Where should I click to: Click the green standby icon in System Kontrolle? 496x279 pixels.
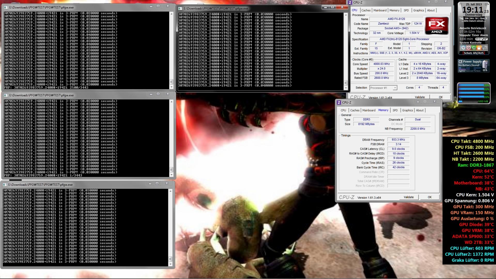(x=474, y=48)
